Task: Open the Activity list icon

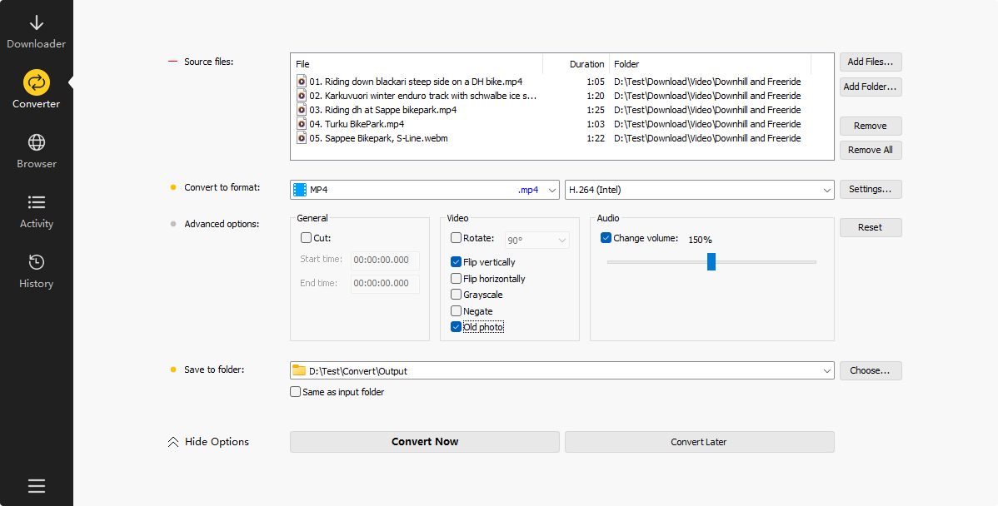Action: click(36, 202)
